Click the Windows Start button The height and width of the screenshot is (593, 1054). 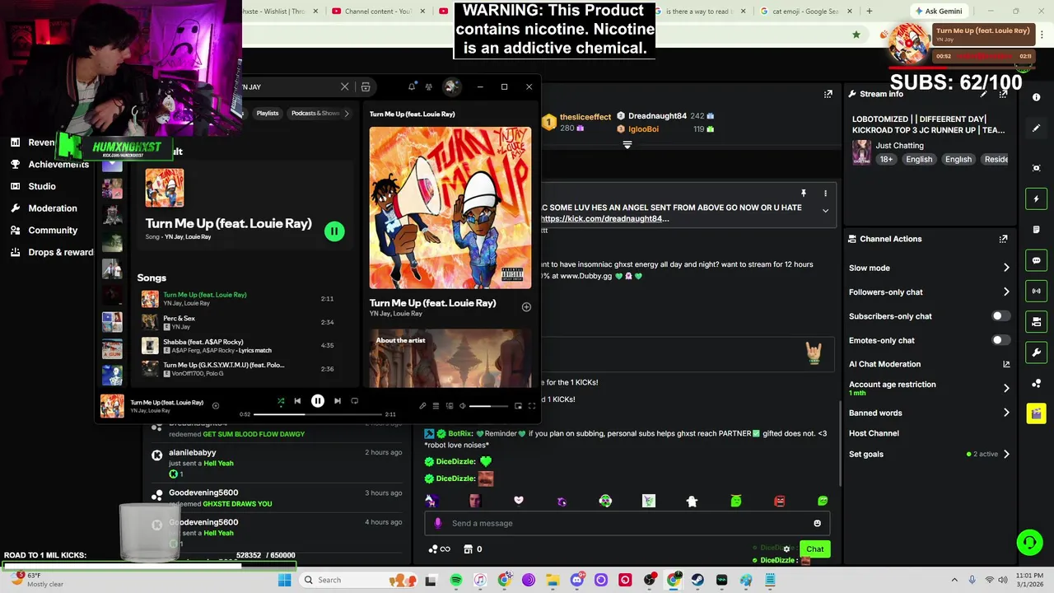[x=284, y=580]
